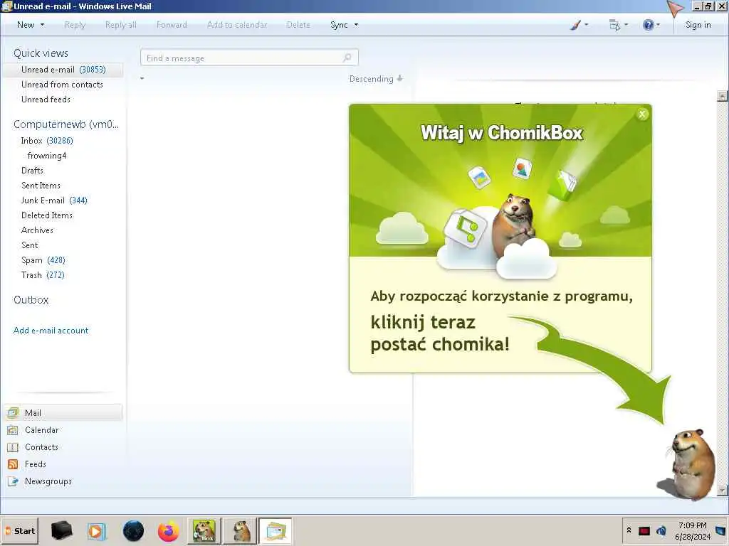
Task: Open the Mail section icon
Action: click(13, 413)
